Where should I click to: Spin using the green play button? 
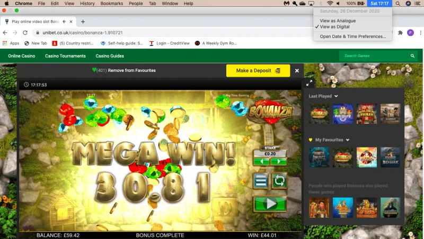(x=270, y=204)
